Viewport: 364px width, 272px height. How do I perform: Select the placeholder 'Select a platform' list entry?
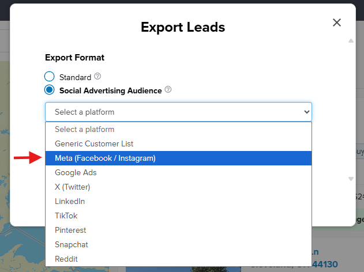(84, 129)
